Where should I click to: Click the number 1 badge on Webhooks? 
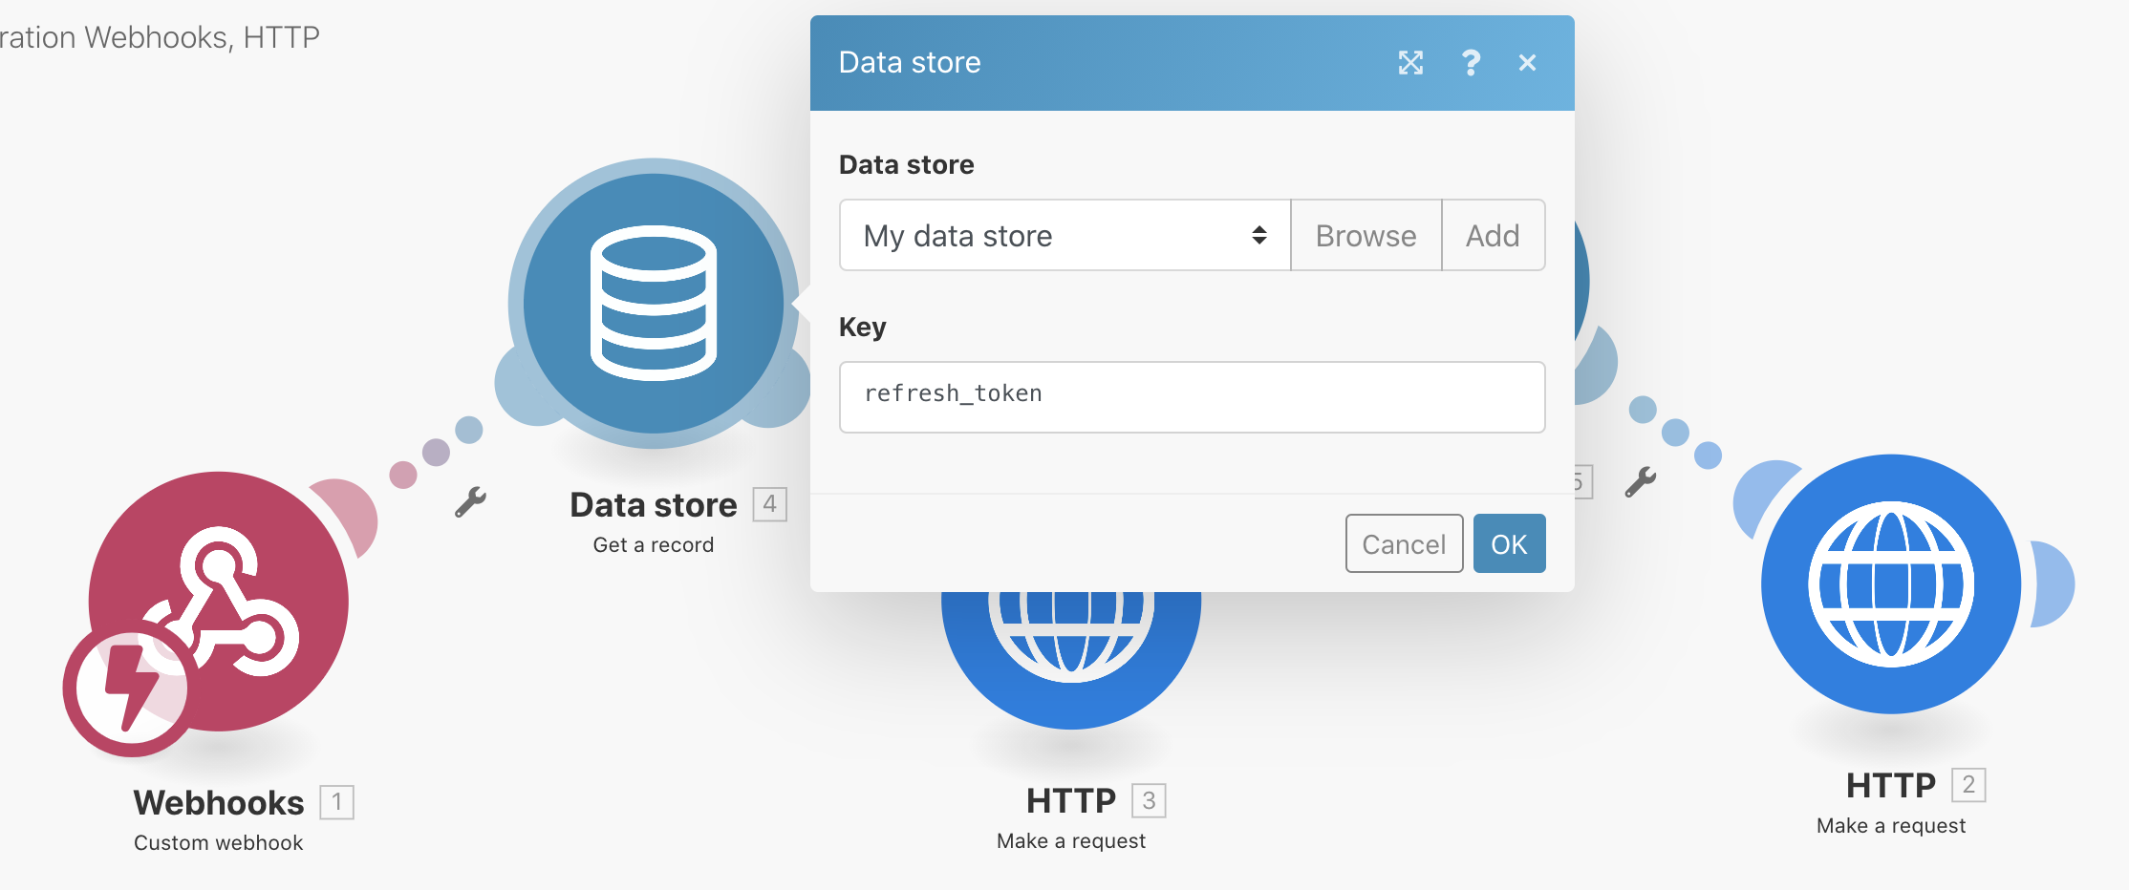click(336, 801)
